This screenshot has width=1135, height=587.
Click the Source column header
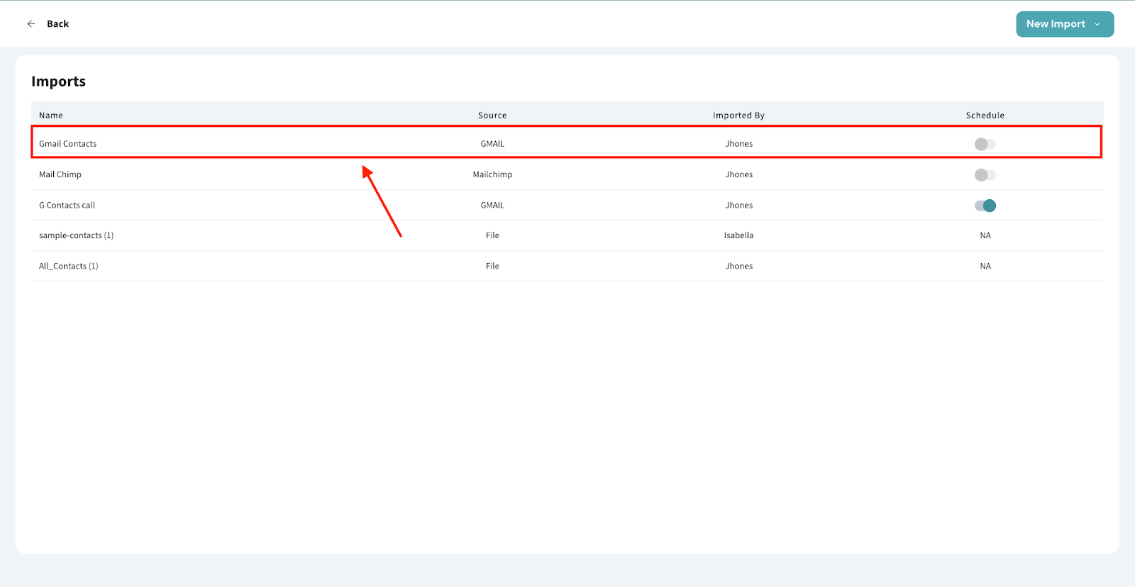pos(492,116)
